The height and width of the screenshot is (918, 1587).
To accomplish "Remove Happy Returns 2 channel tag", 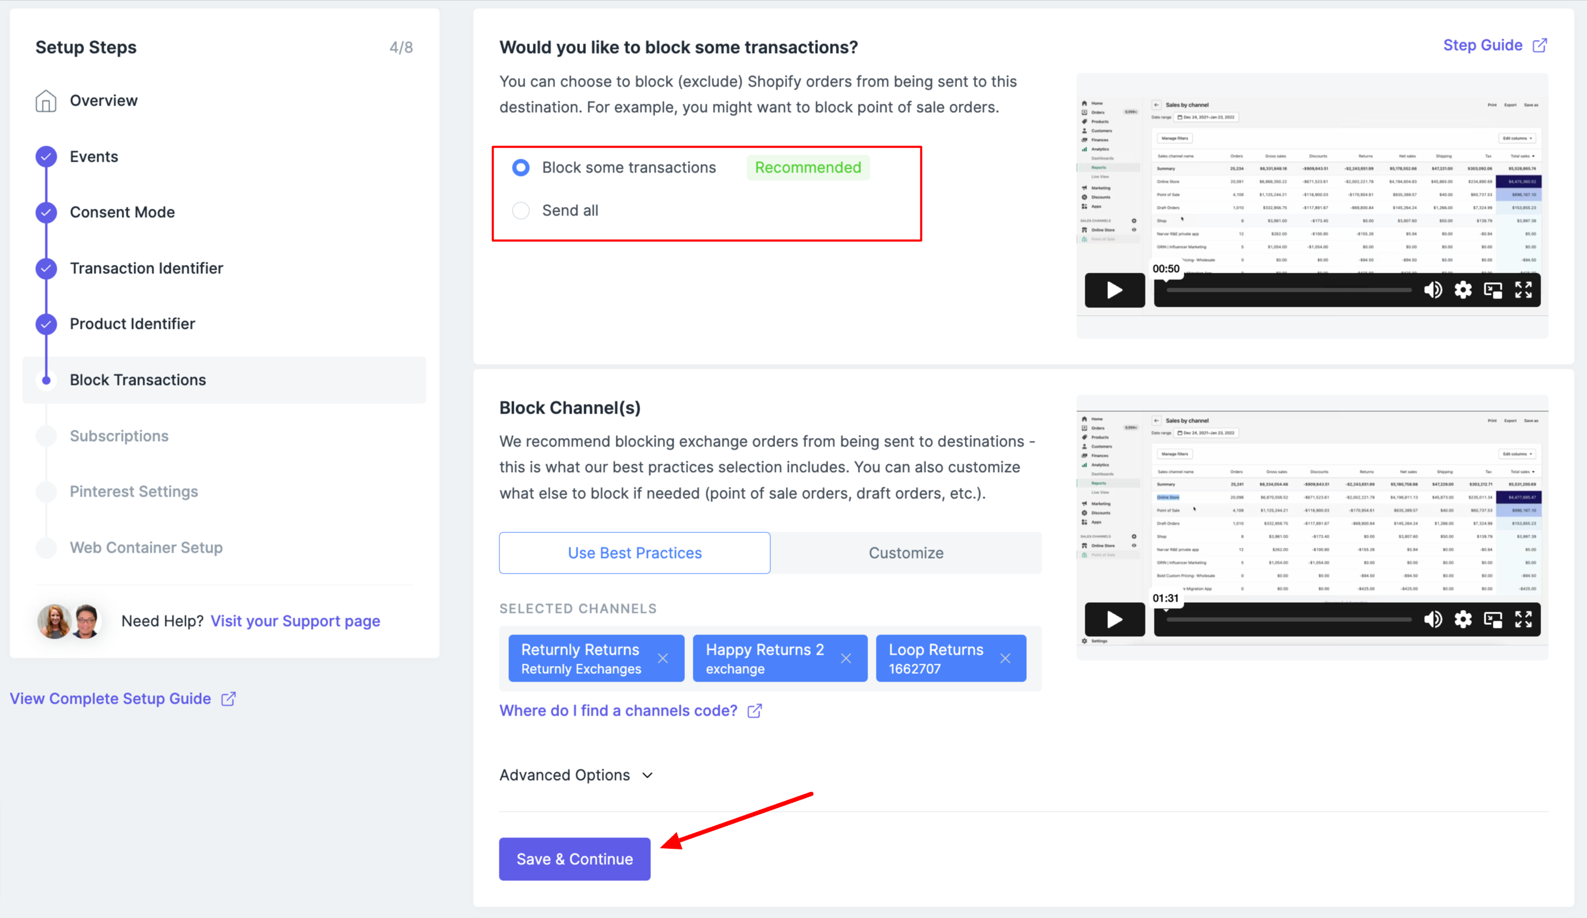I will (846, 658).
